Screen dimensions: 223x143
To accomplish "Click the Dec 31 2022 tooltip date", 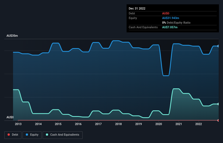I will click(x=137, y=8).
